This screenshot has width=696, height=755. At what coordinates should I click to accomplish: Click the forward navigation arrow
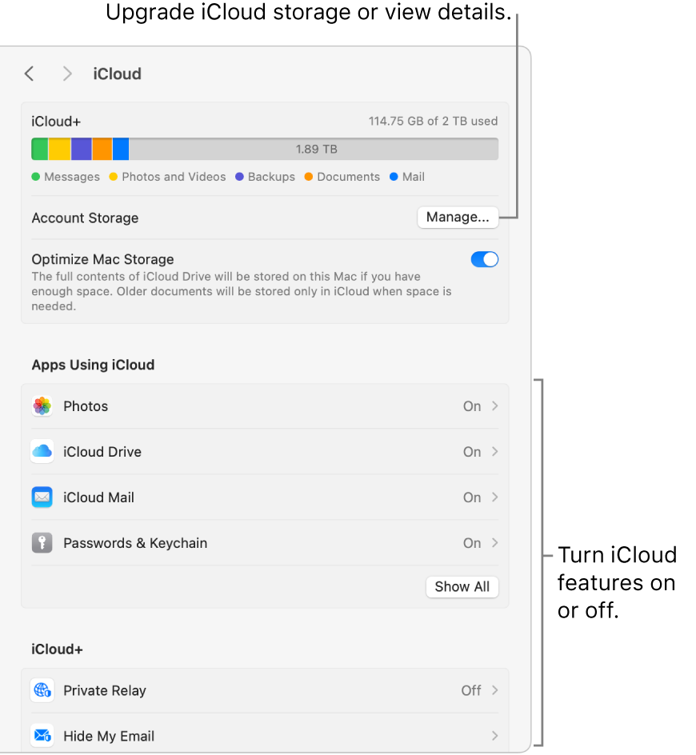coord(67,74)
